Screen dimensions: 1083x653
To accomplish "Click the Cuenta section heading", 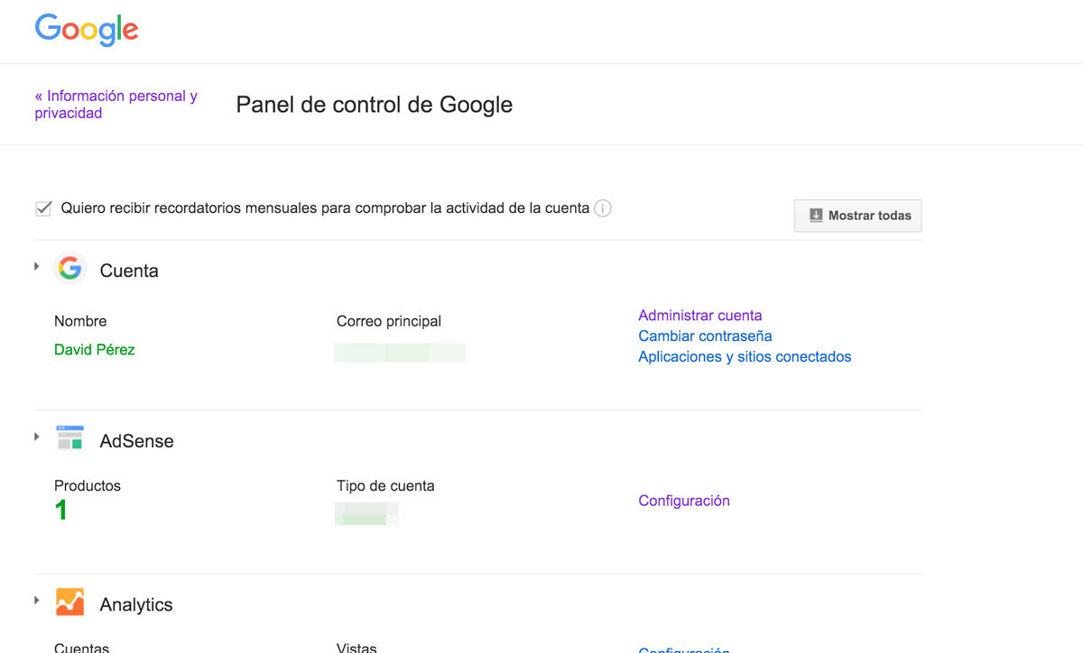I will click(129, 271).
